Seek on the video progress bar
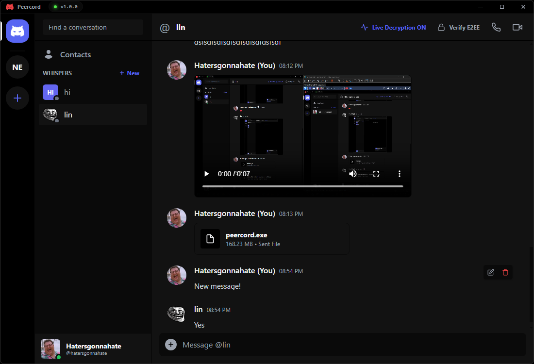Screen dimensions: 534x364 click(x=302, y=186)
